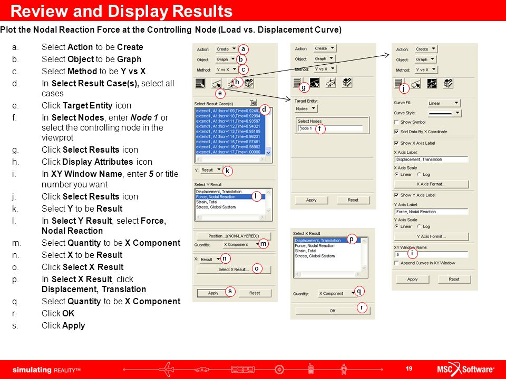Select Stress, Global System in Select X Result

[327, 256]
